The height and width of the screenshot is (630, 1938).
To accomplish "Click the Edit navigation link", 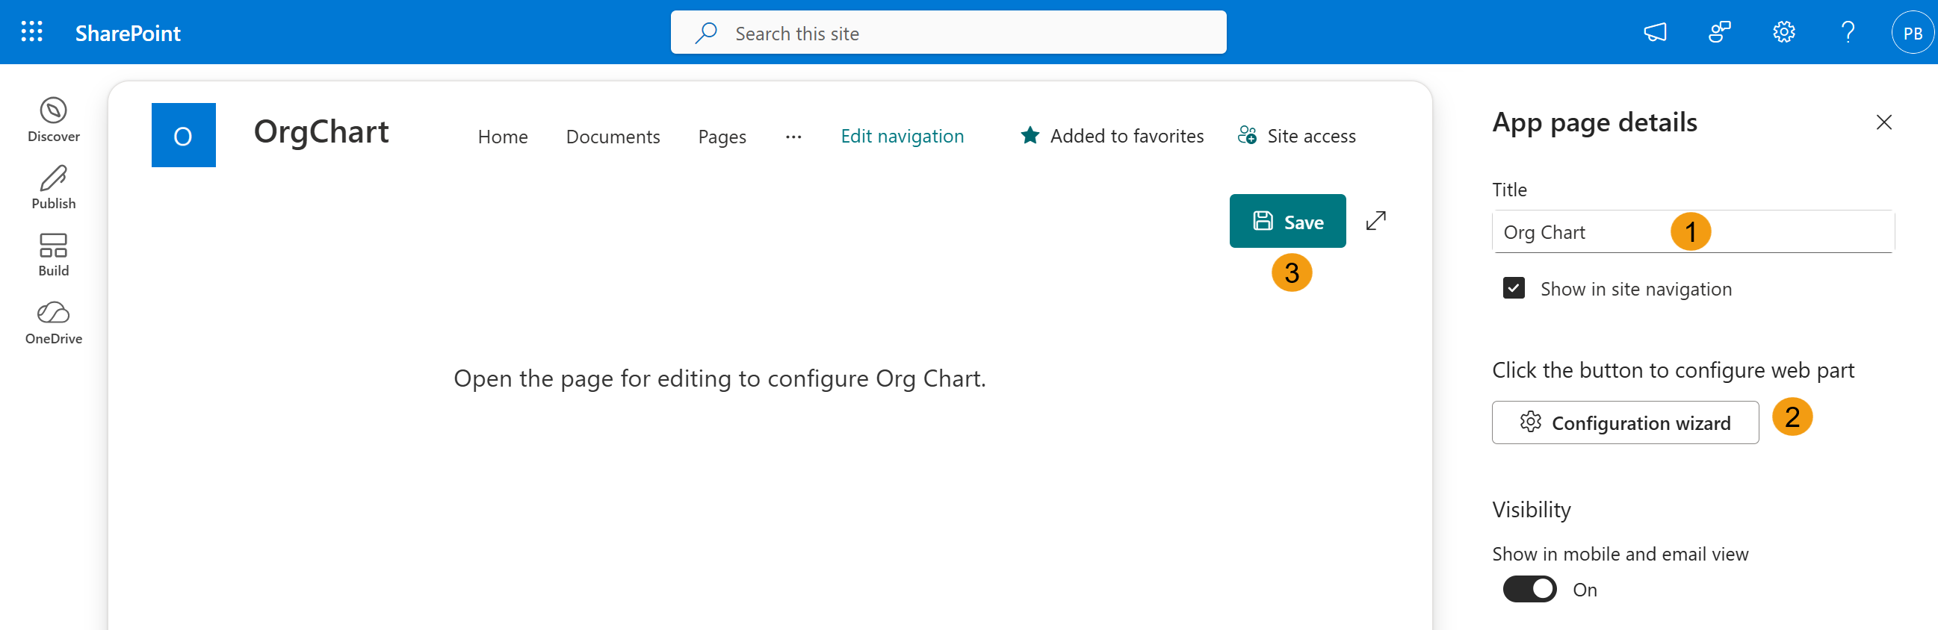I will [902, 136].
